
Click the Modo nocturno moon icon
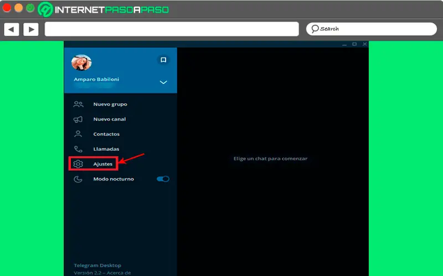click(x=78, y=179)
